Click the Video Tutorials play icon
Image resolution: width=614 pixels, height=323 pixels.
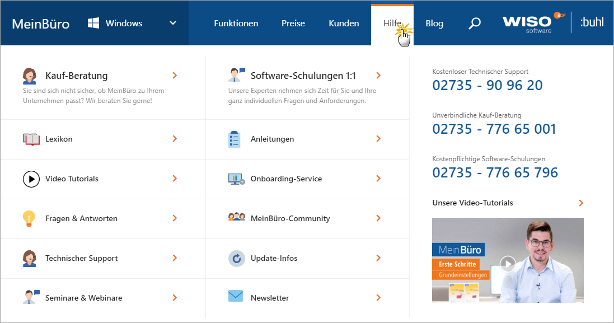coord(31,179)
